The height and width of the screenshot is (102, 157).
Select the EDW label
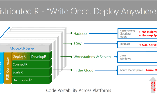point(77,44)
